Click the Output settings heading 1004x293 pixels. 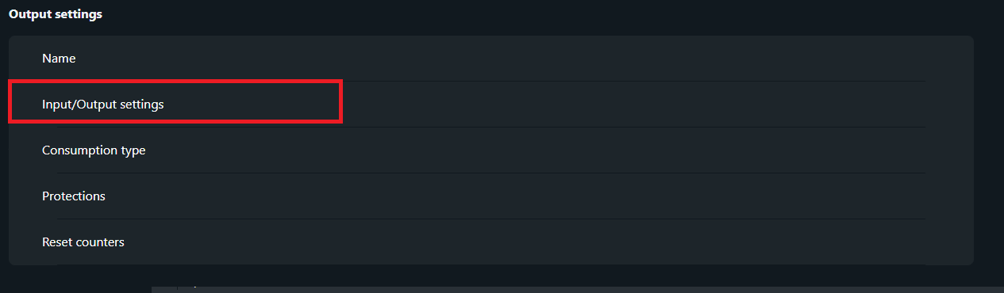pyautogui.click(x=56, y=14)
